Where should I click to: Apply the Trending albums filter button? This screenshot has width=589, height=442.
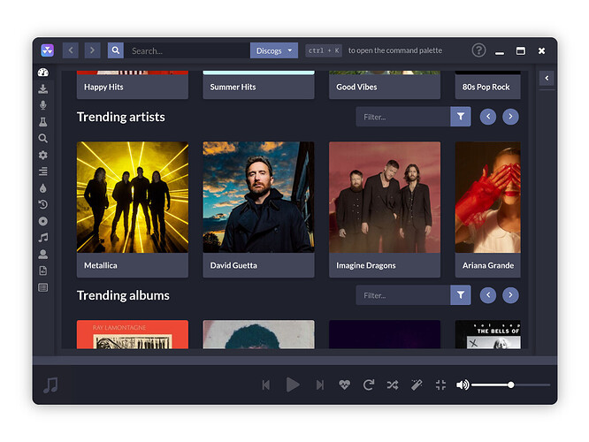click(x=461, y=294)
